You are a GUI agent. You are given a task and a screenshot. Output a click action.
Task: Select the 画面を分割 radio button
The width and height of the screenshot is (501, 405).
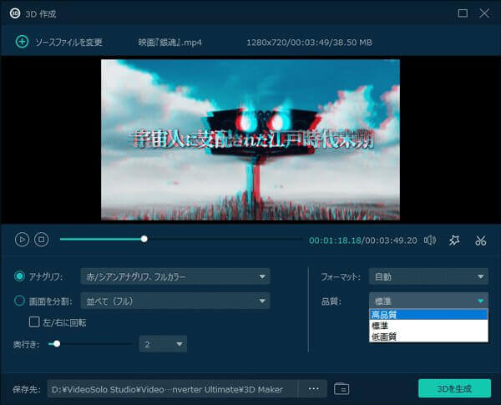[x=19, y=301]
